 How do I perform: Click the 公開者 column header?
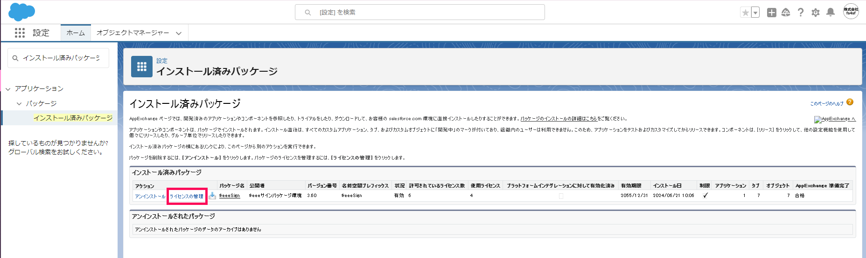pos(257,185)
